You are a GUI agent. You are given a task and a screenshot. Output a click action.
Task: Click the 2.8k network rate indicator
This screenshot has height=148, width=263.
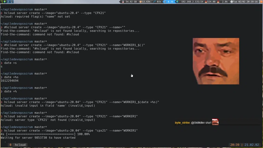coord(224,2)
